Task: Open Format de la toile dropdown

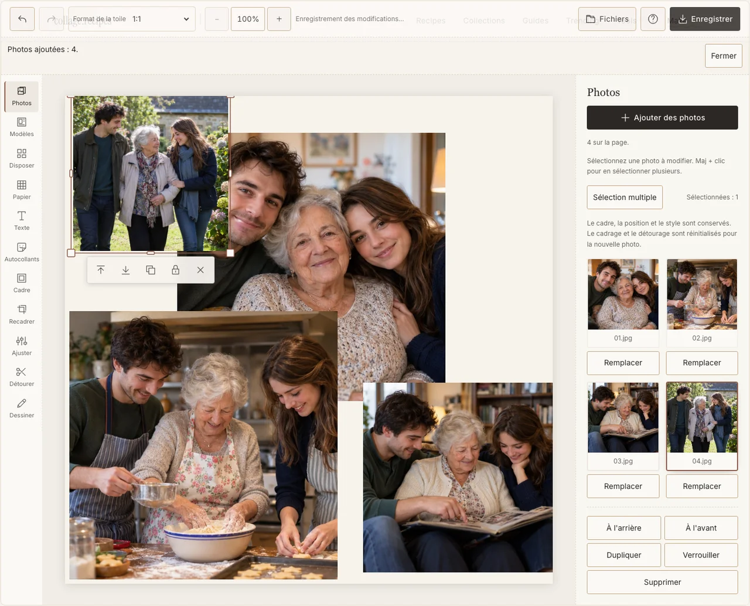Action: coord(132,19)
